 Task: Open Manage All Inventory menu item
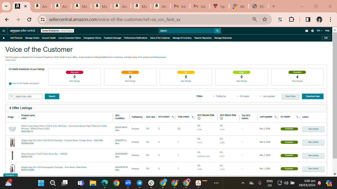click(x=182, y=38)
